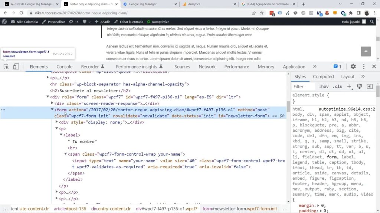The height and width of the screenshot is (213, 380).
Task: Click the ellipsis actions on selected form row
Action: (3, 109)
